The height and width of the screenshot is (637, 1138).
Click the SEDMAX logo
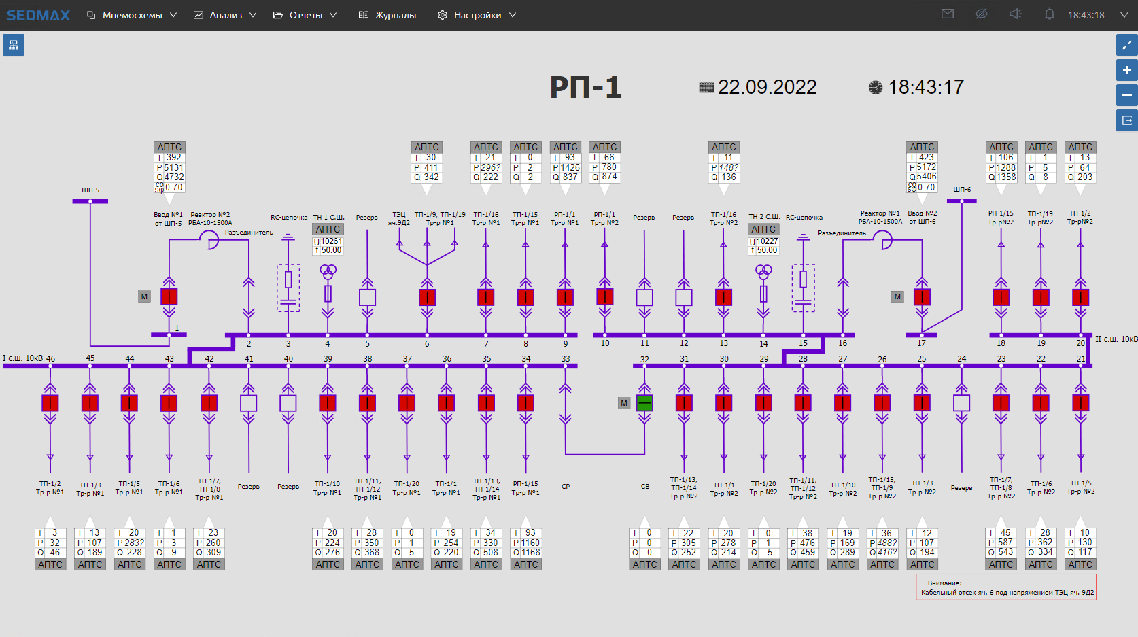38,15
